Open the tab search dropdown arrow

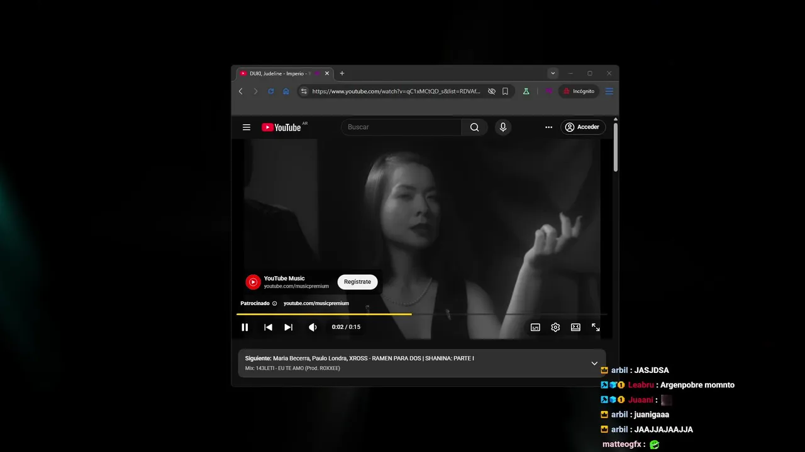(553, 73)
